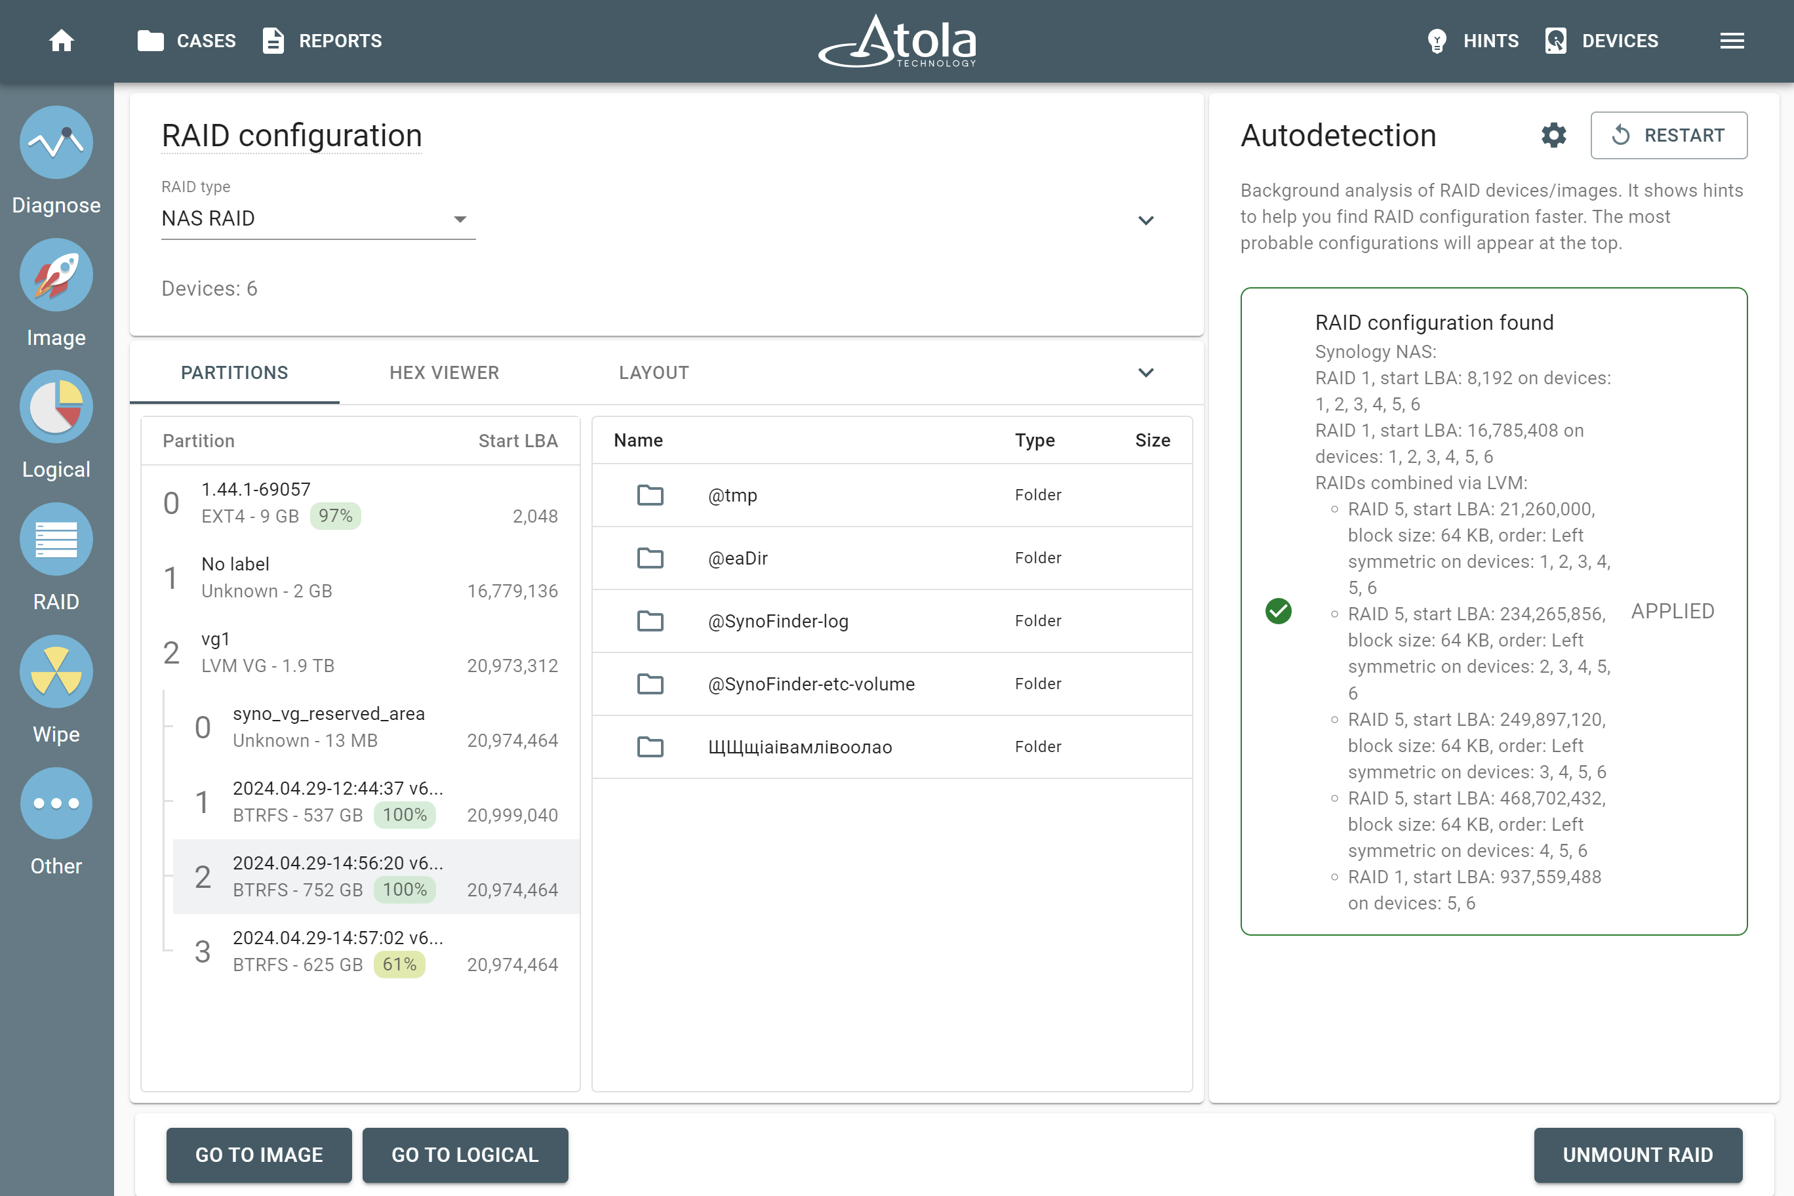This screenshot has height=1196, width=1794.
Task: Click Go To Logical button
Action: [x=464, y=1155]
